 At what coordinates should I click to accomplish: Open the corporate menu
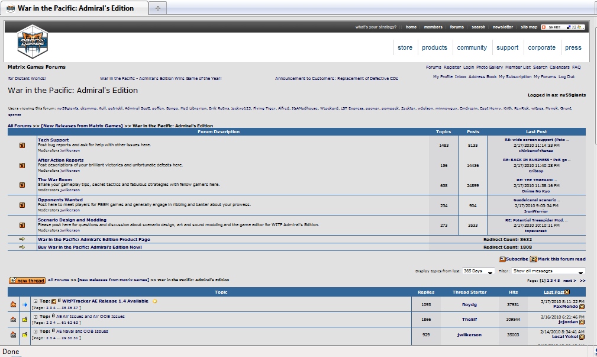(x=541, y=47)
